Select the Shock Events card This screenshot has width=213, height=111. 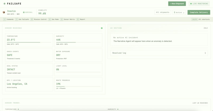(29, 55)
